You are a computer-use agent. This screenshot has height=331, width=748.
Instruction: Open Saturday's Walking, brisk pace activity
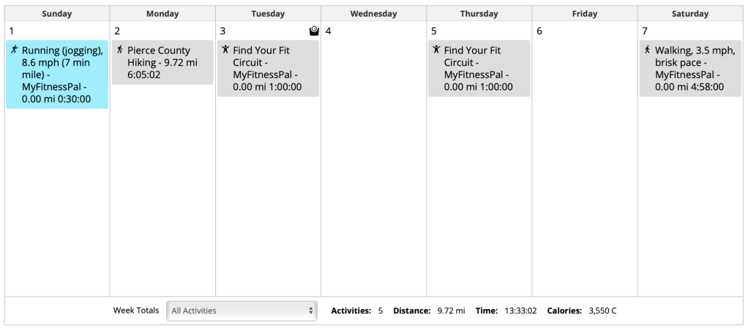point(689,69)
